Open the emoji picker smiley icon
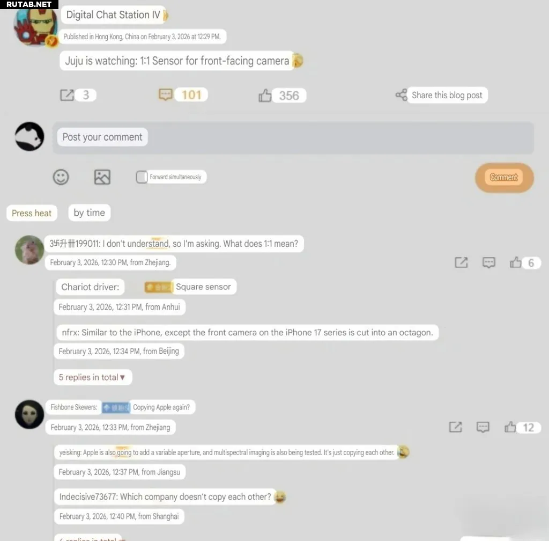Screen dimensions: 549x541 click(x=61, y=177)
